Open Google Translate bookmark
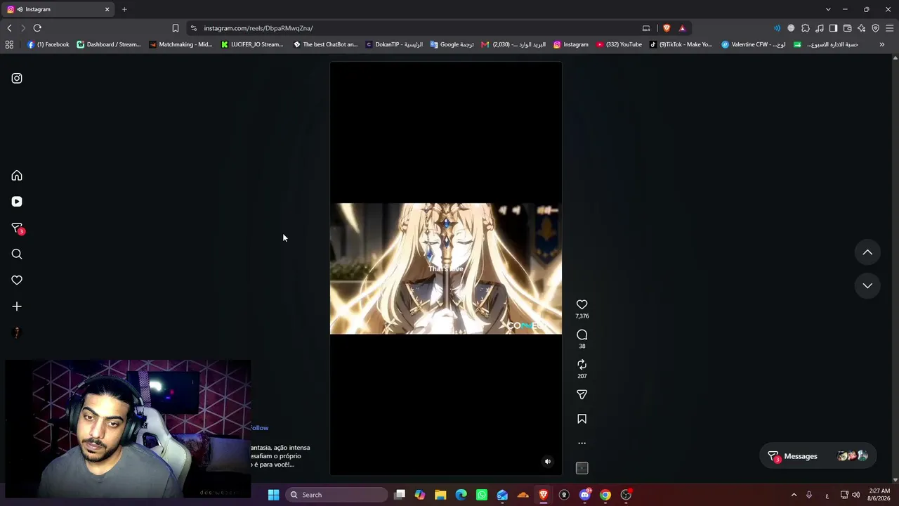This screenshot has height=506, width=899. pos(452,44)
